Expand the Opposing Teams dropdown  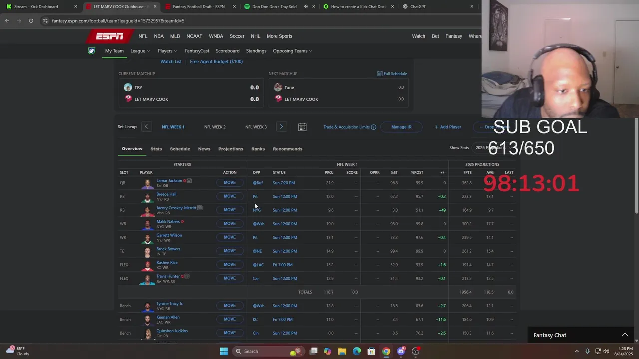coord(292,51)
